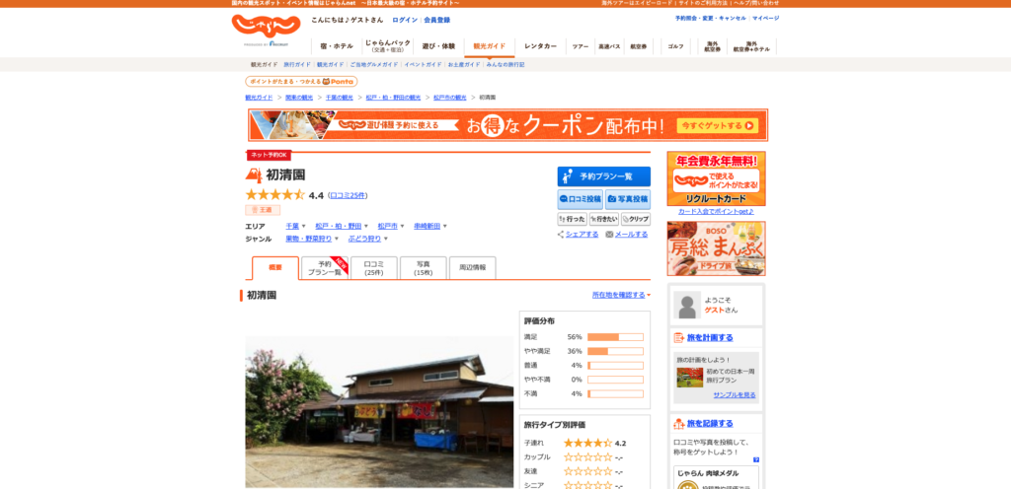Click the 旅を計画する pencil icon

[679, 338]
